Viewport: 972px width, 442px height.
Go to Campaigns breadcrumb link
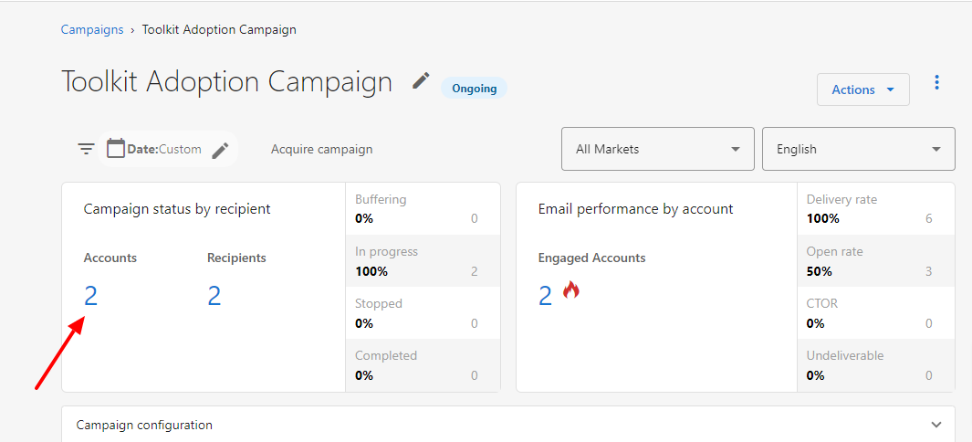(92, 29)
